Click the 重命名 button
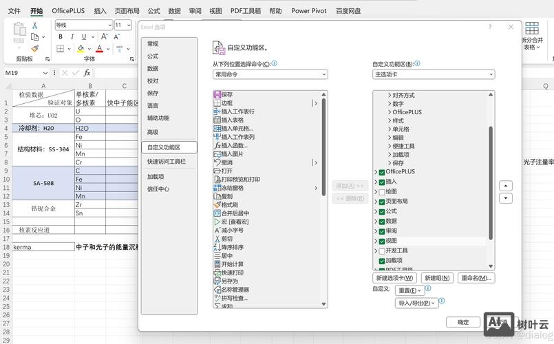The width and height of the screenshot is (554, 344). point(476,278)
